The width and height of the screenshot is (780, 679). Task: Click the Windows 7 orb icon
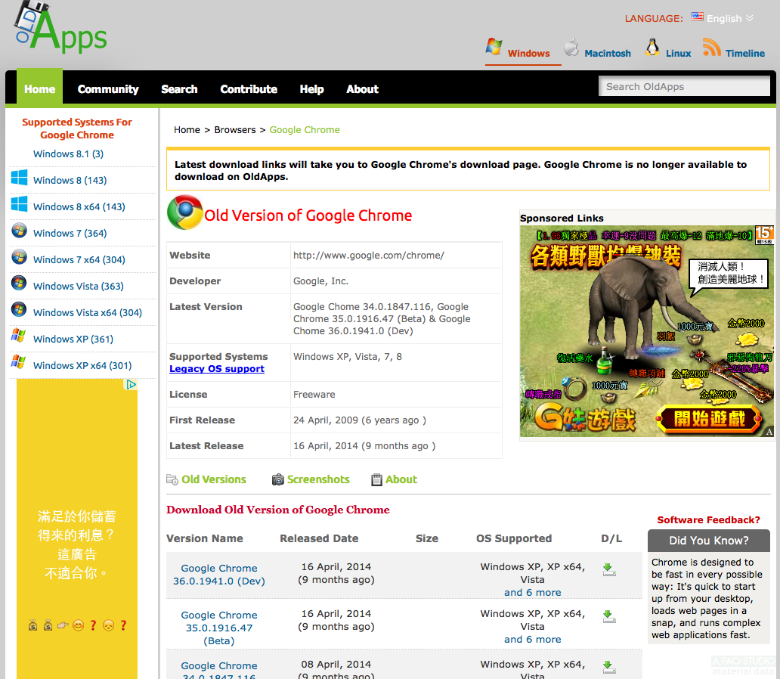(19, 230)
